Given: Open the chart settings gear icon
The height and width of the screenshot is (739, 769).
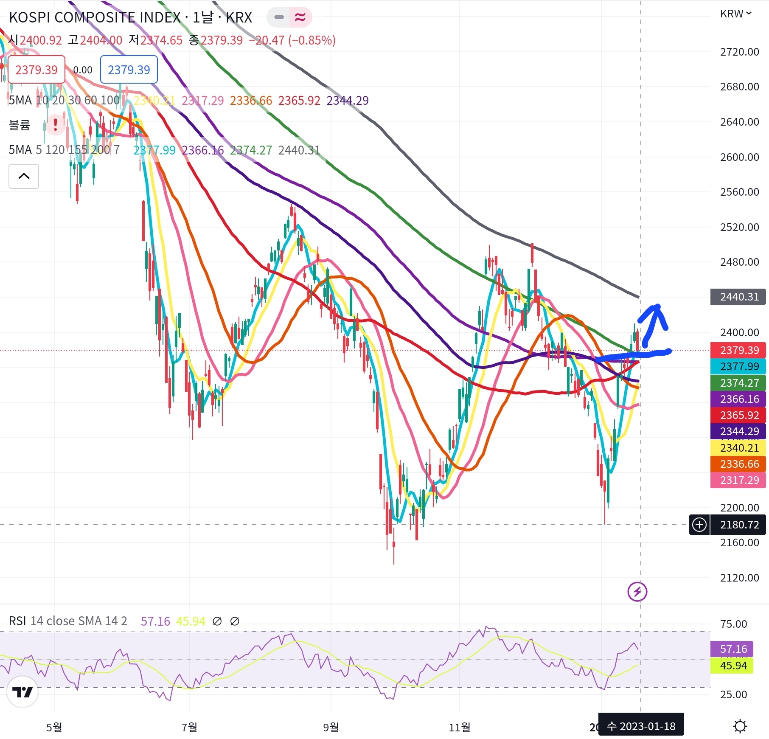Looking at the screenshot, I should (x=740, y=726).
